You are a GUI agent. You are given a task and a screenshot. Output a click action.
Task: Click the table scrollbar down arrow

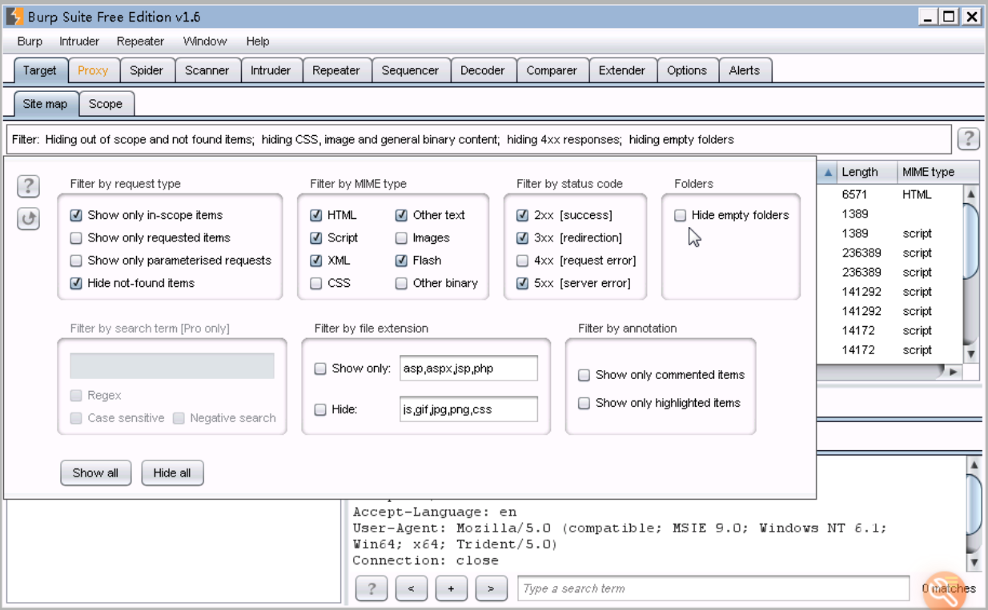[971, 353]
